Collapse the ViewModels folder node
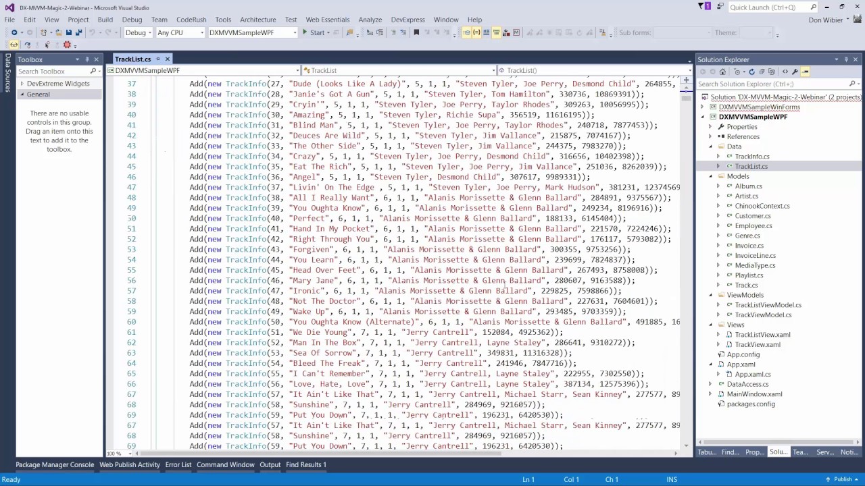The width and height of the screenshot is (865, 486). pyautogui.click(x=710, y=295)
